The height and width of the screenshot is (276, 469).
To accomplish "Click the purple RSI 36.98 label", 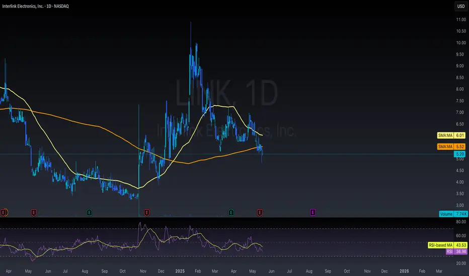I will click(456, 251).
